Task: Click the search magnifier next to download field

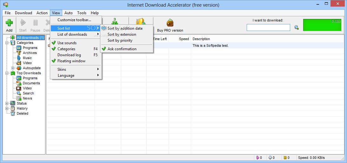Action: point(297,27)
